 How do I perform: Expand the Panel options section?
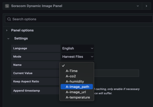point(7,30)
